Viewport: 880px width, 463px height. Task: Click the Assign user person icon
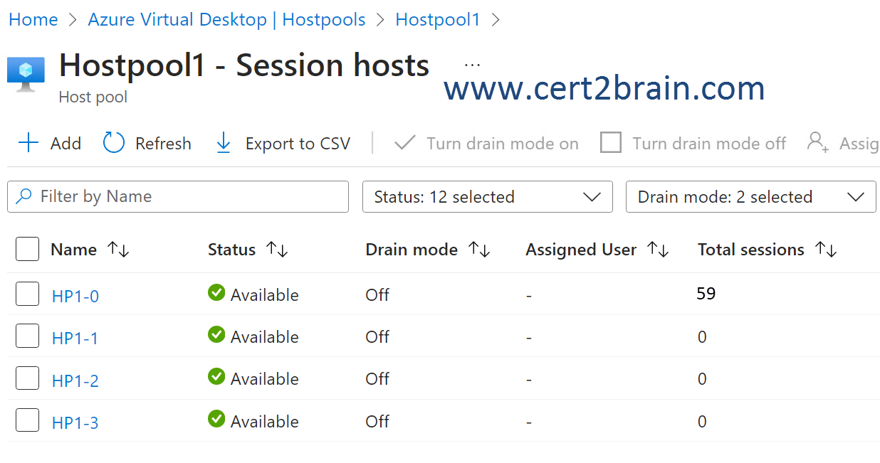pyautogui.click(x=817, y=142)
